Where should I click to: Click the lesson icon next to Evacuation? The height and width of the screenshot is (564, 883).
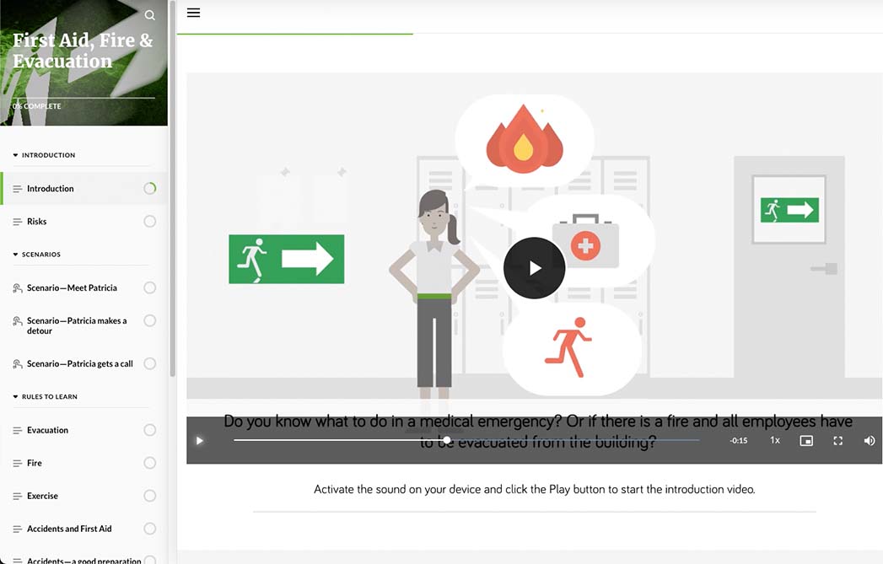pos(17,430)
